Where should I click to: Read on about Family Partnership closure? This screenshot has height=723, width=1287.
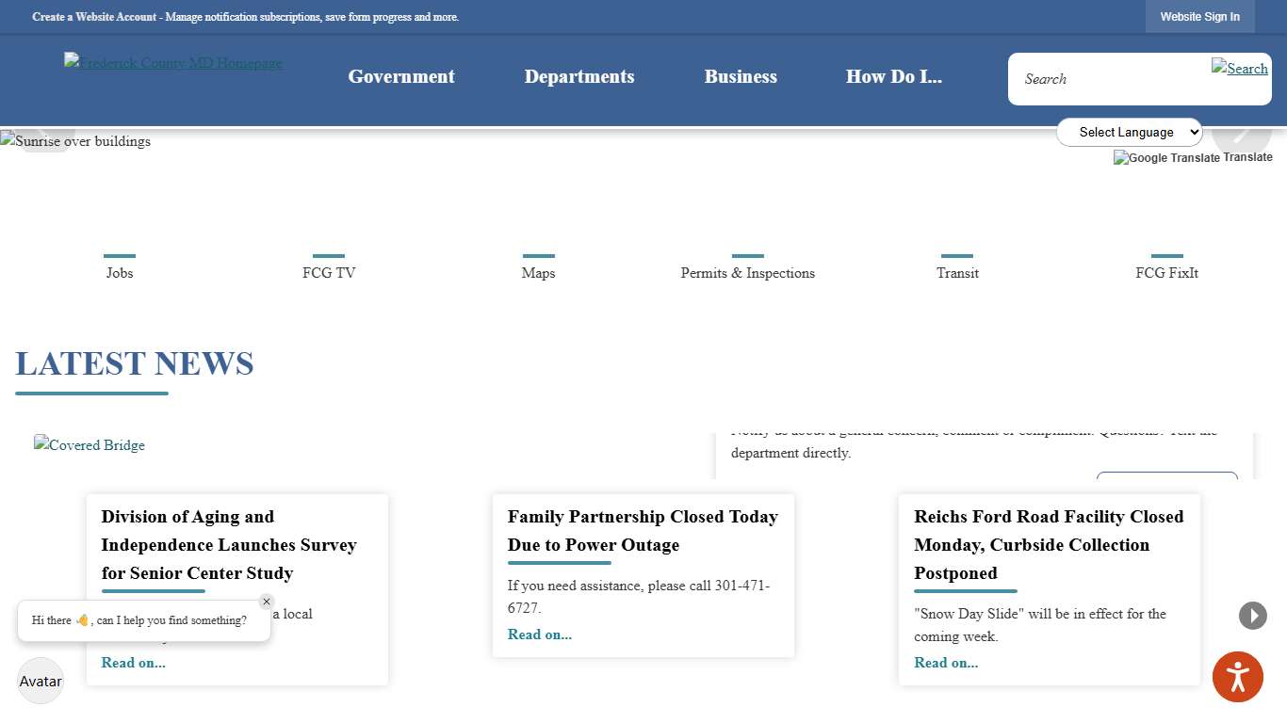(540, 635)
